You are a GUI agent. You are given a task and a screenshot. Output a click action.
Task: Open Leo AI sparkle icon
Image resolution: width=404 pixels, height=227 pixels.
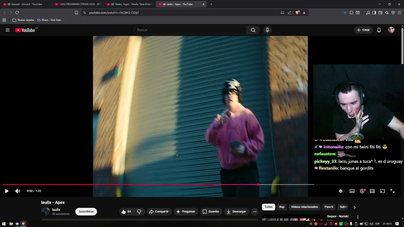[387, 13]
